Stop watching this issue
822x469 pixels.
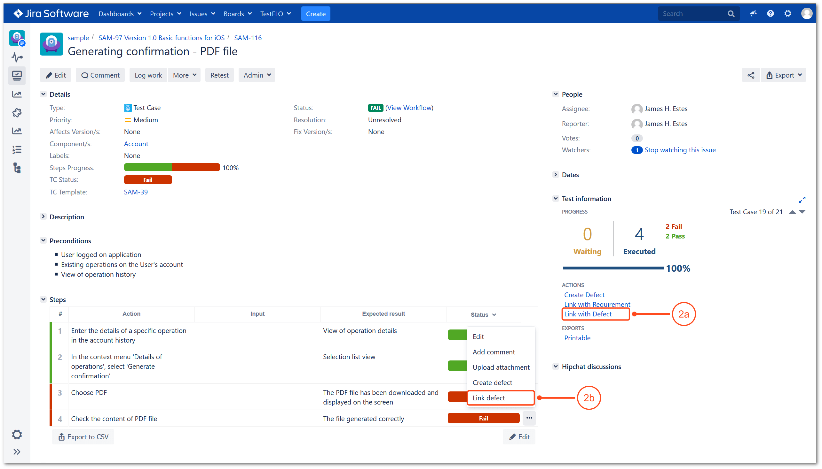pyautogui.click(x=680, y=150)
